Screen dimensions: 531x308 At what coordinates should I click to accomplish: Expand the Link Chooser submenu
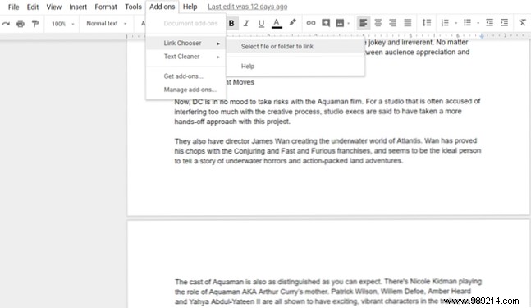point(186,43)
